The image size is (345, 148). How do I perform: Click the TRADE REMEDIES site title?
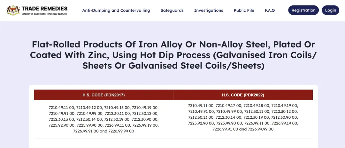(x=44, y=8)
